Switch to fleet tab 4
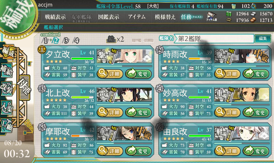Viewport: 274px width, 163px height. (76, 41)
